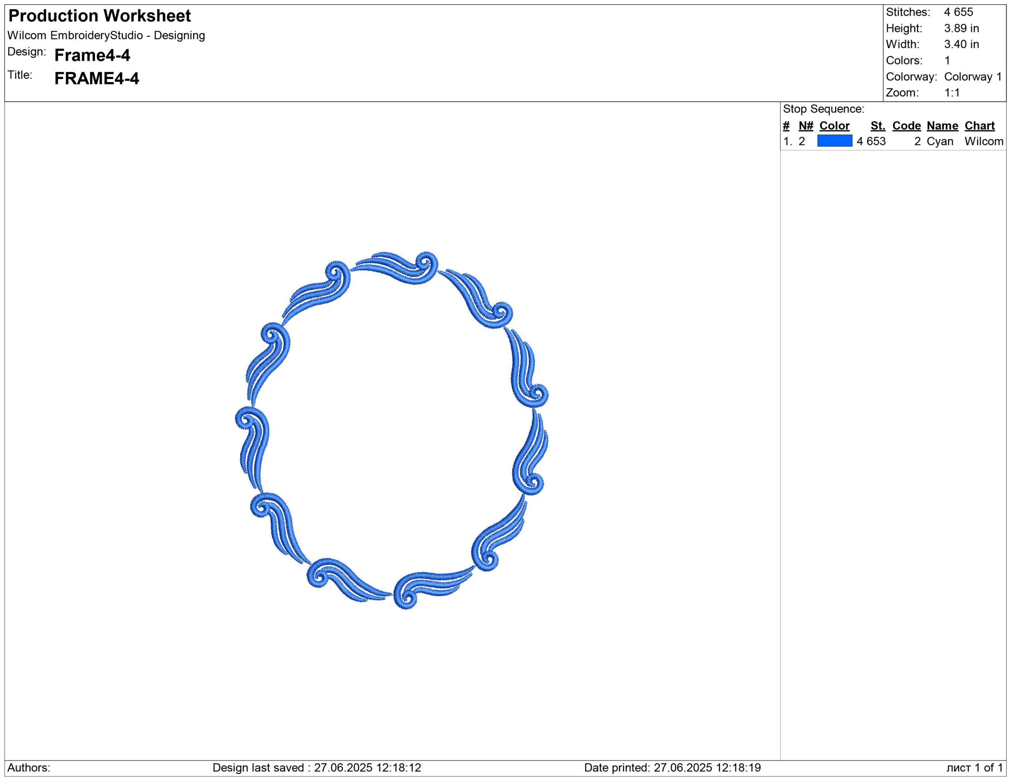1011x778 pixels.
Task: Click the blue Cyan color swatch
Action: click(x=834, y=141)
